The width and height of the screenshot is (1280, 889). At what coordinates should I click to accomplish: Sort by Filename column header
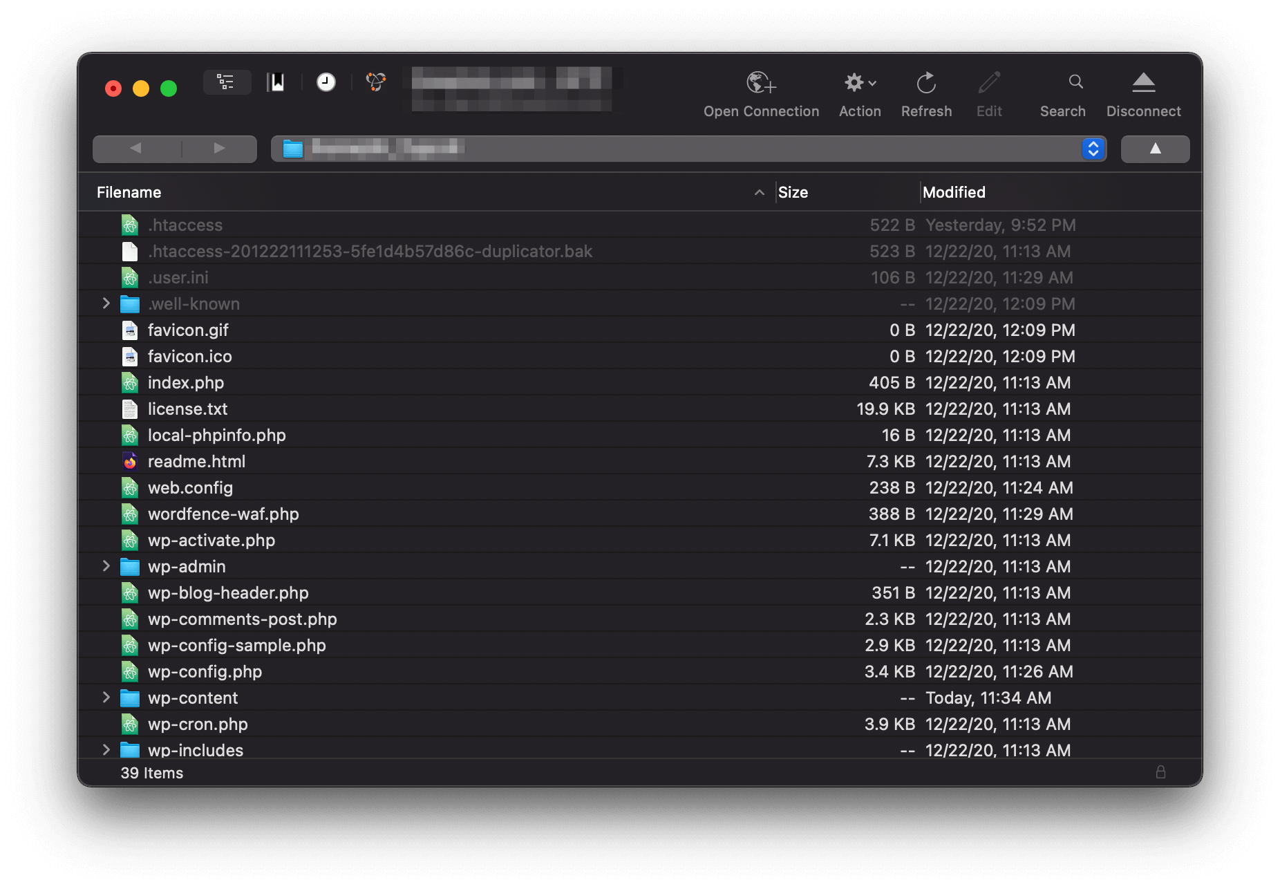[129, 192]
